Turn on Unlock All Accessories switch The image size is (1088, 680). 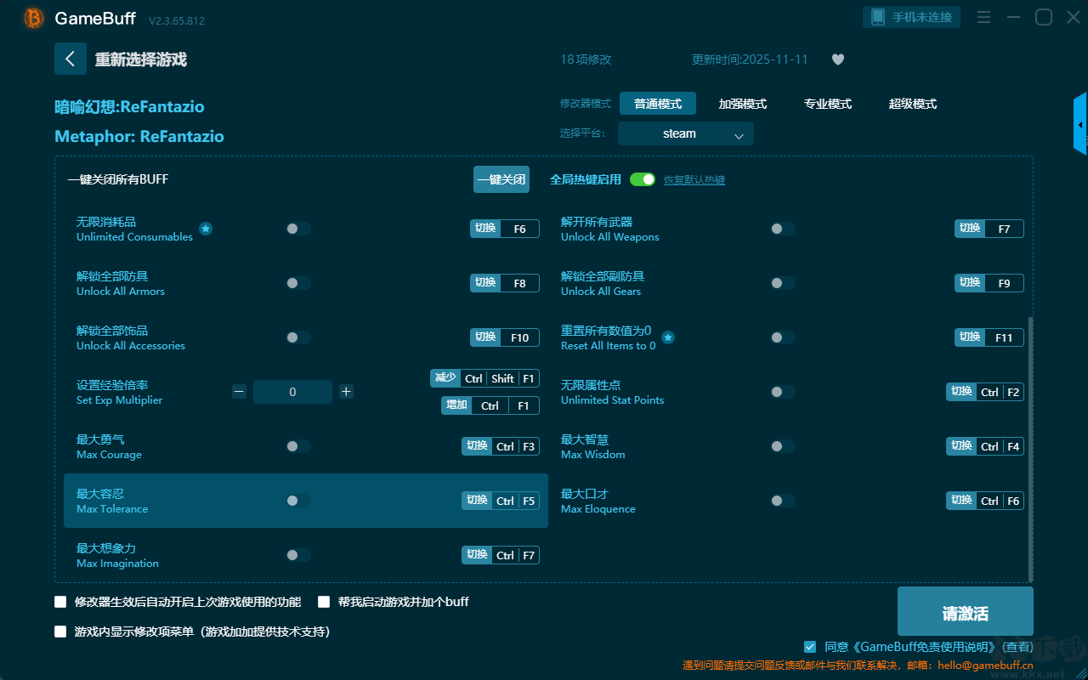point(298,337)
